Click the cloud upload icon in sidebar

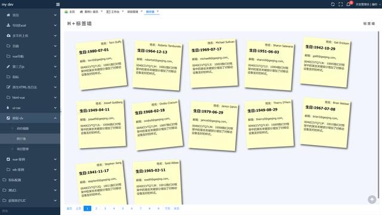point(8,36)
